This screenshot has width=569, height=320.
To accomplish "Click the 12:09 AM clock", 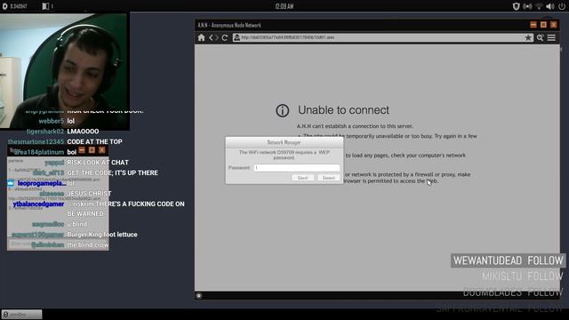I will [284, 6].
